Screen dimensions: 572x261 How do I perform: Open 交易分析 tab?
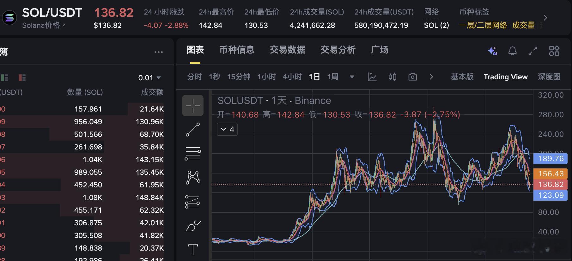tap(338, 50)
